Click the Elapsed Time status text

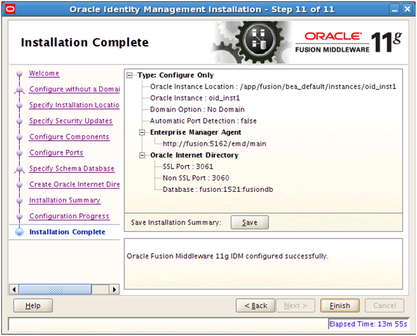[x=368, y=324]
